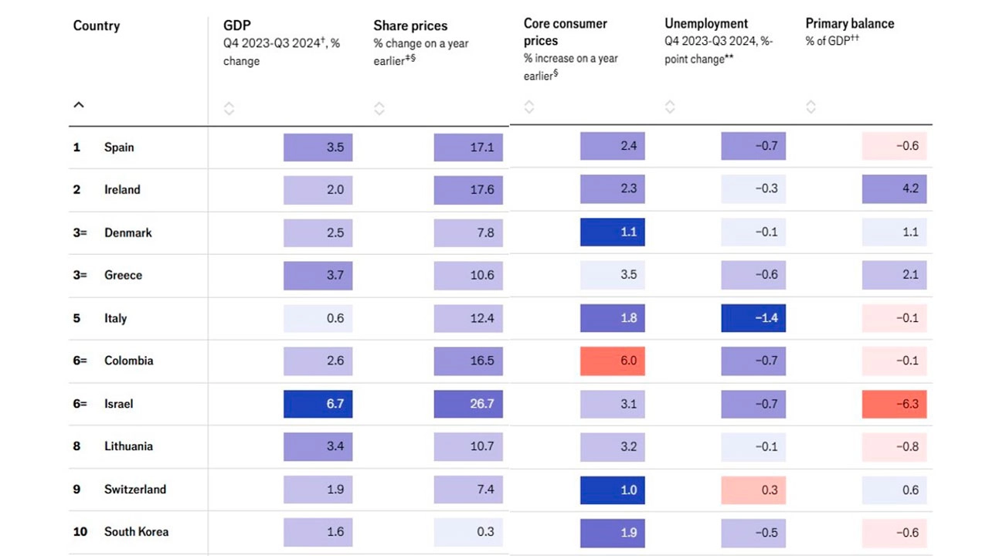This screenshot has height=556, width=989.
Task: Open the up-down sorter below Core consumer prices
Action: (x=529, y=107)
